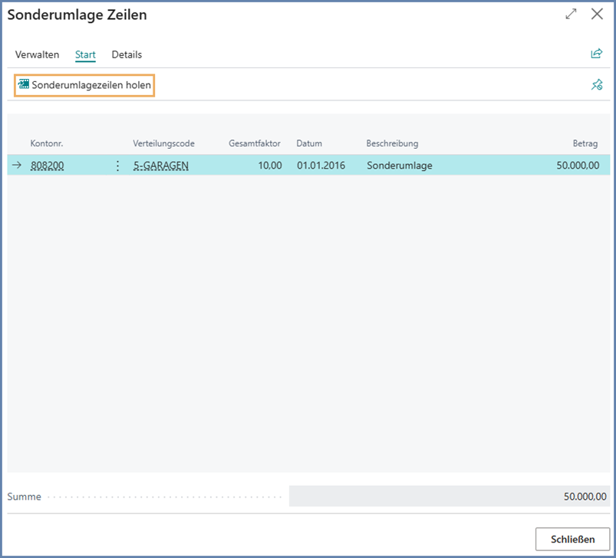Select the row via the arrow indicator
This screenshot has height=558, width=616.
coord(17,166)
